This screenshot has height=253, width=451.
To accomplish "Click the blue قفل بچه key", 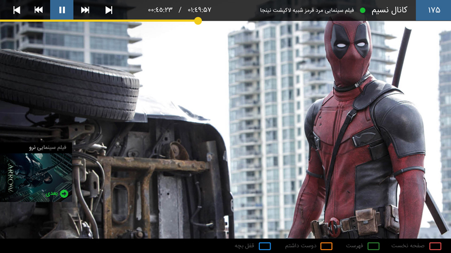I will click(264, 246).
